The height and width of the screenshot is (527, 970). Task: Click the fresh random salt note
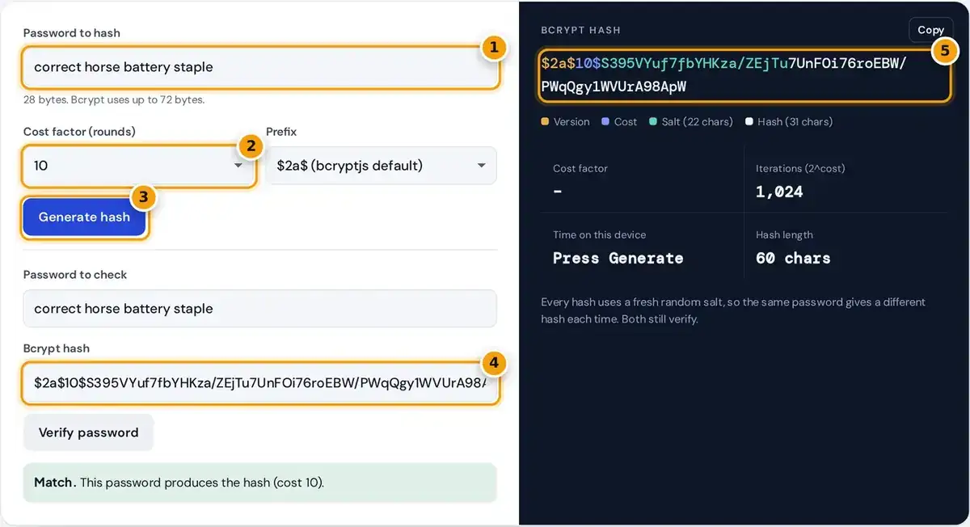(x=733, y=310)
